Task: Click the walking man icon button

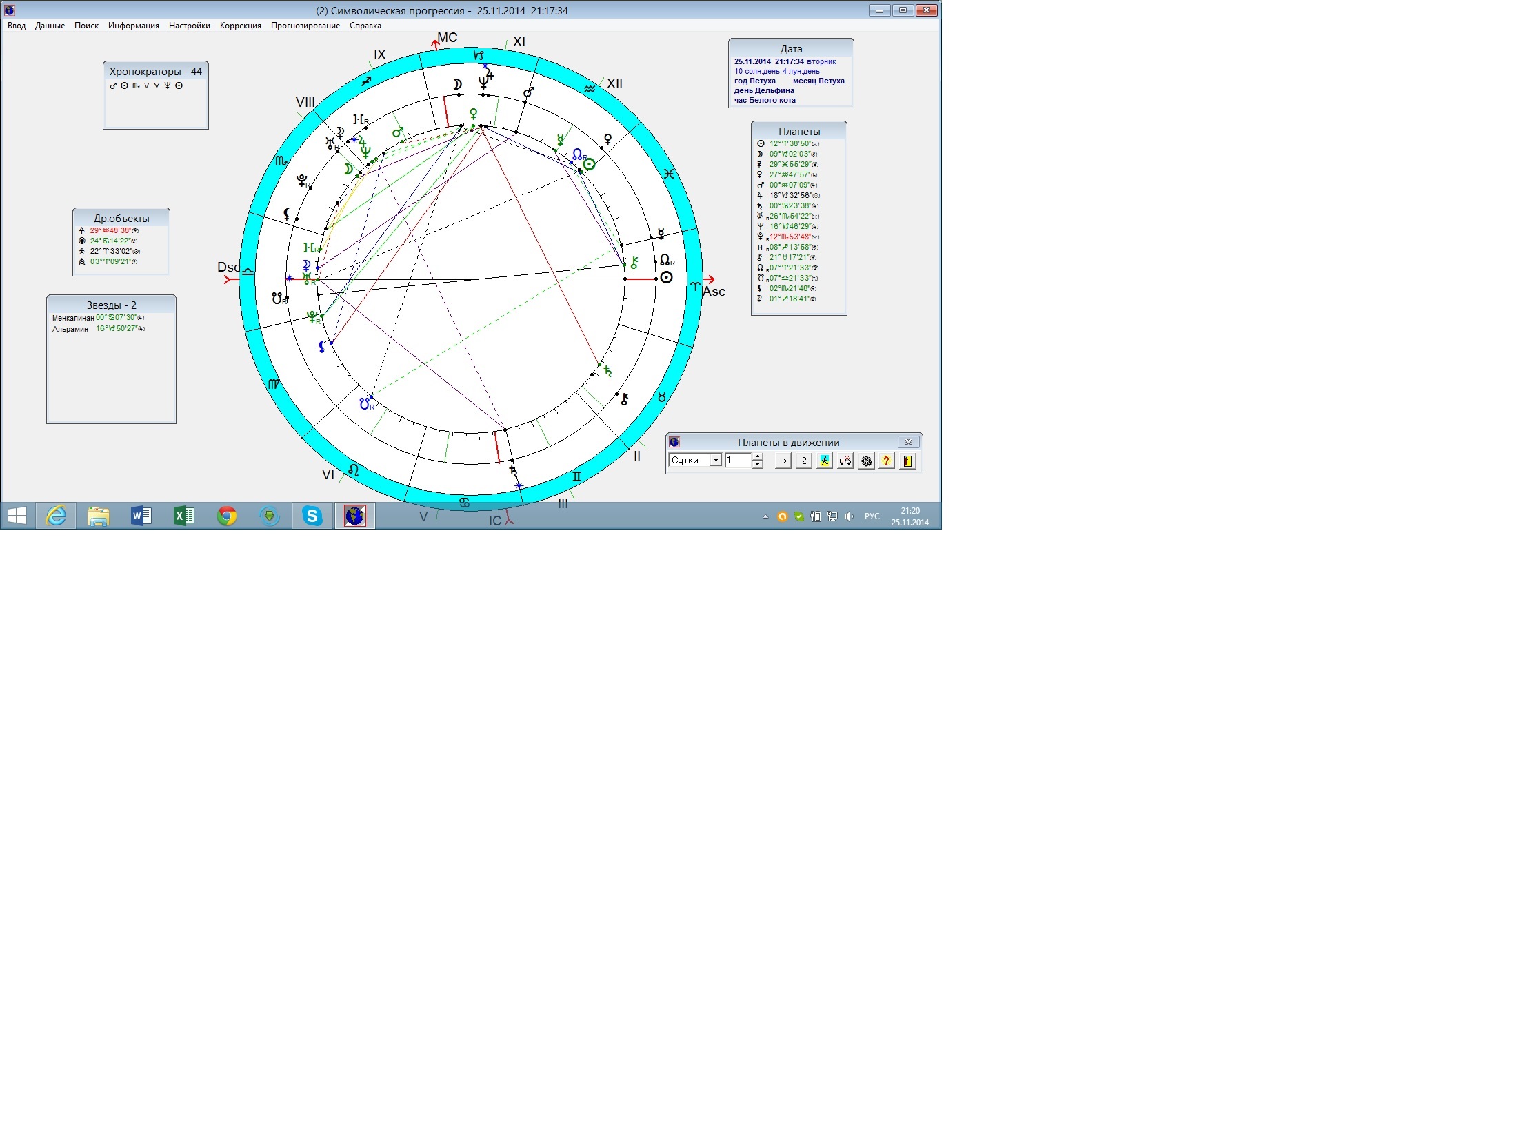Action: (825, 461)
